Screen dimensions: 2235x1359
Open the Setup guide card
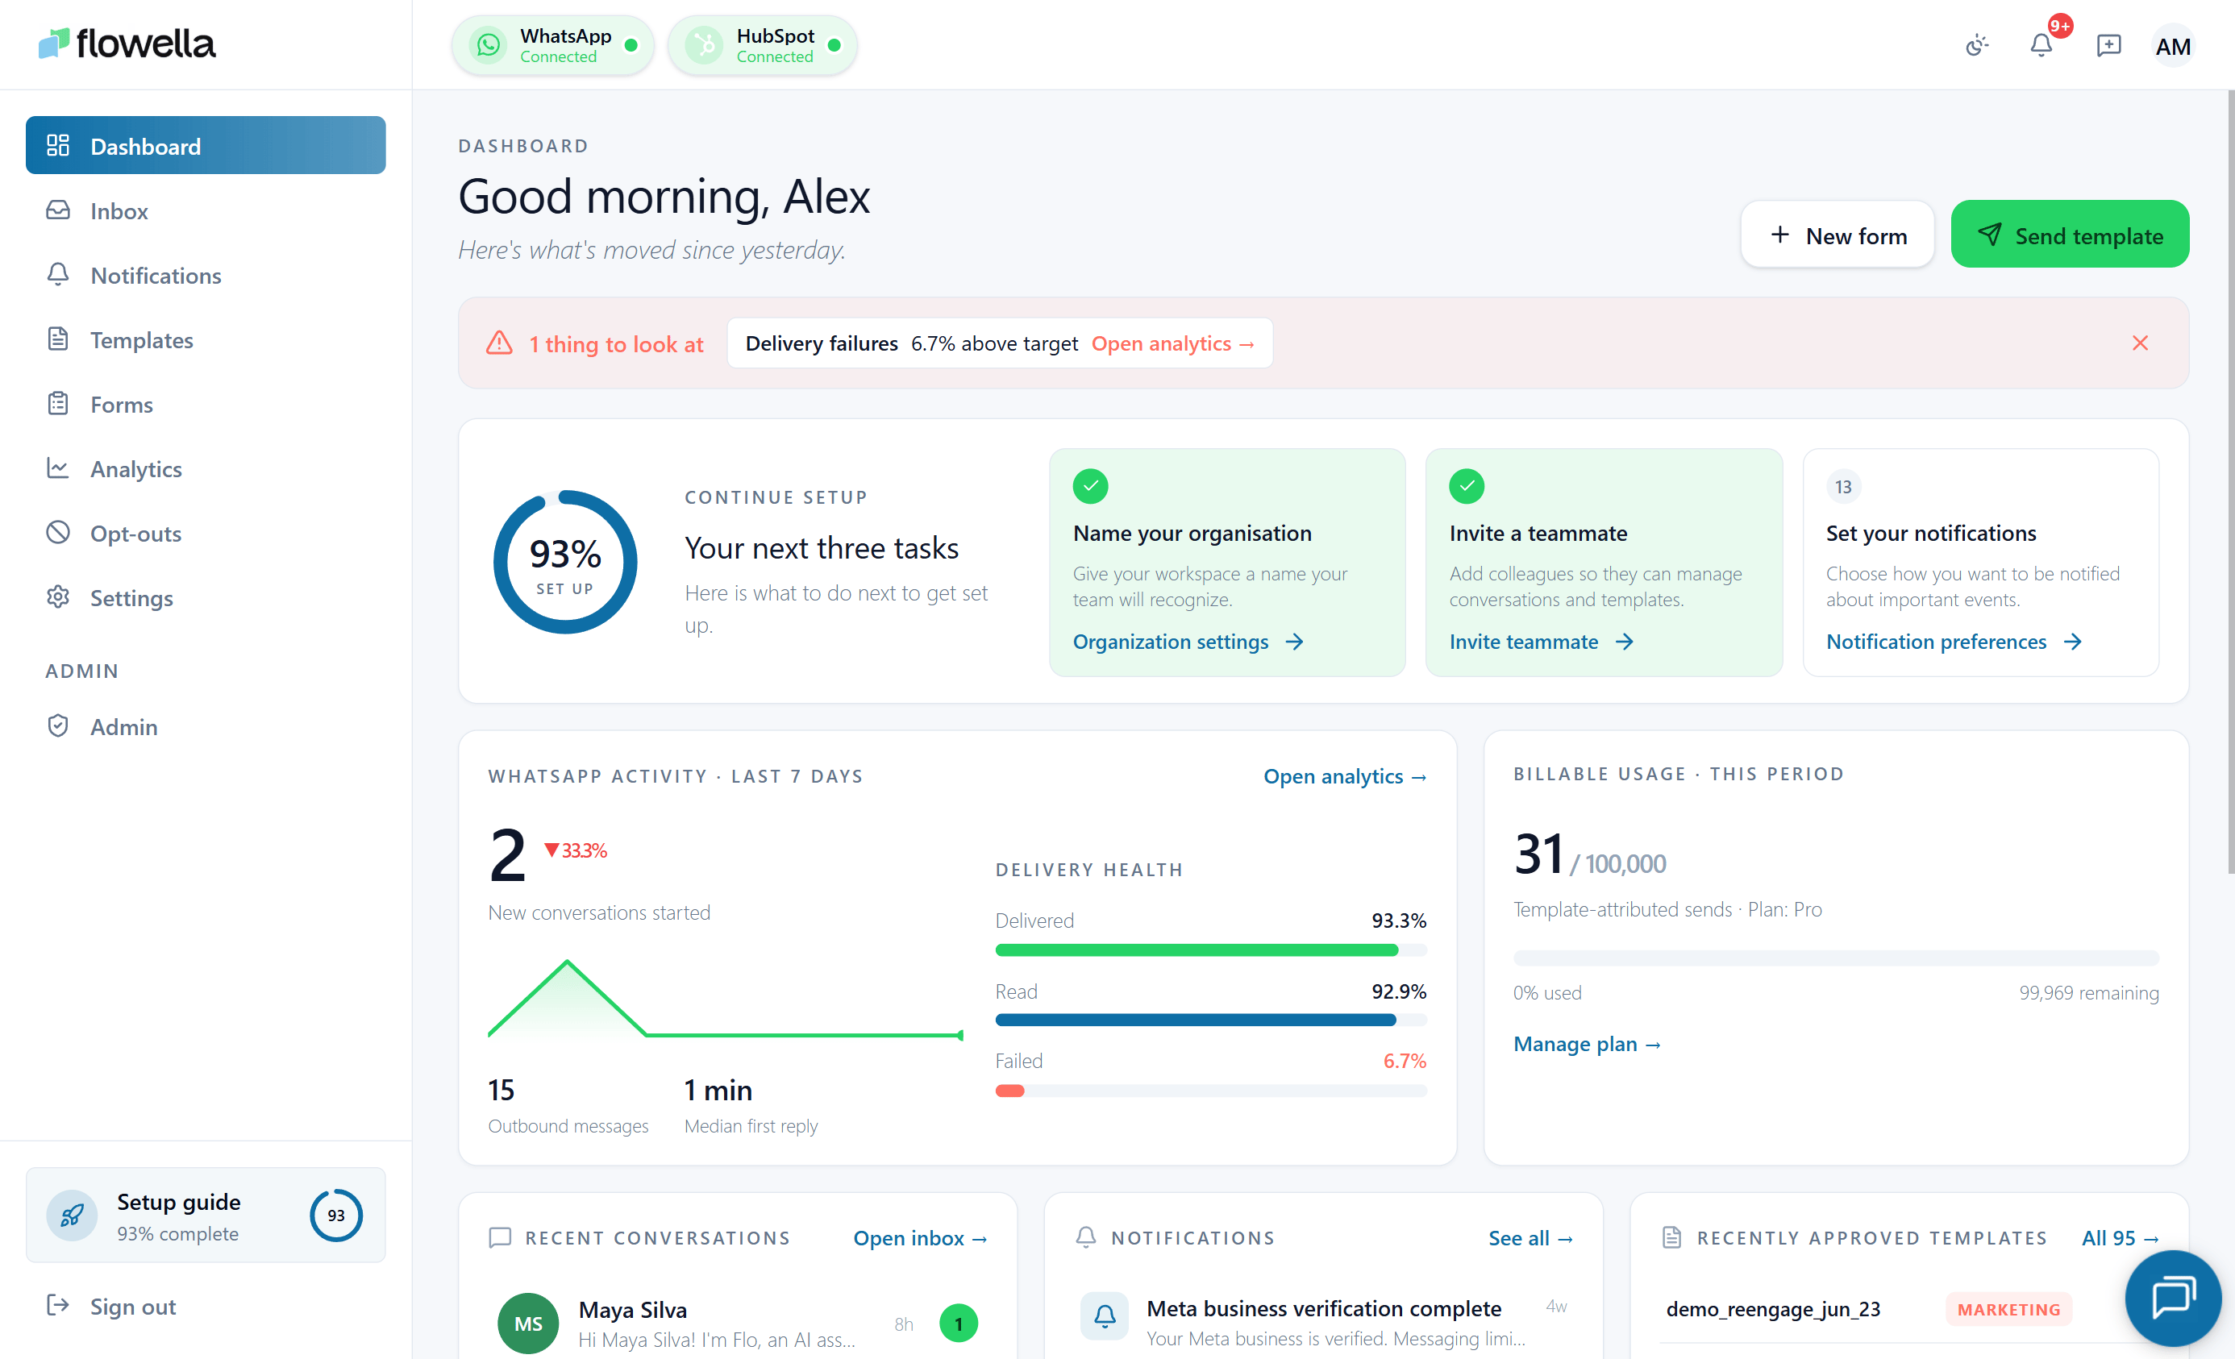[x=205, y=1215]
